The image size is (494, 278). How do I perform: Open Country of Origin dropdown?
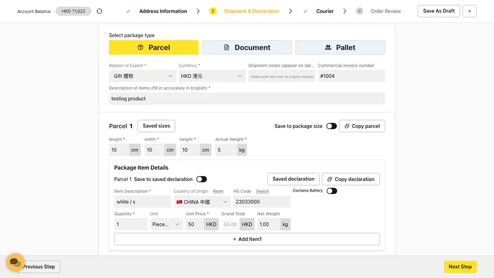pos(202,202)
